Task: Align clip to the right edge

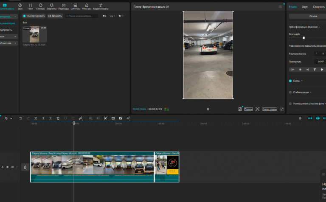Action: tap(307, 70)
